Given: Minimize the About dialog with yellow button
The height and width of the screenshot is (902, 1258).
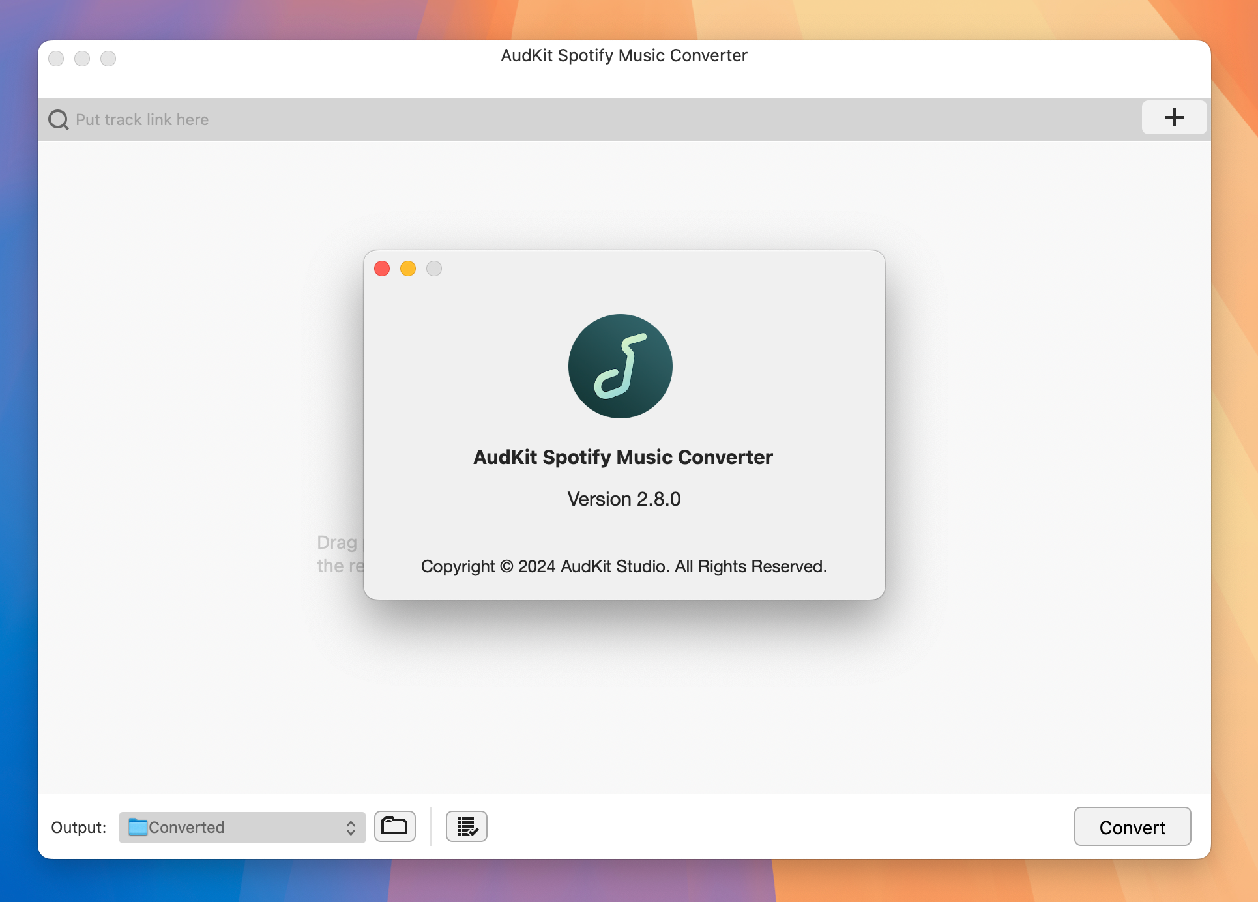Looking at the screenshot, I should (408, 269).
